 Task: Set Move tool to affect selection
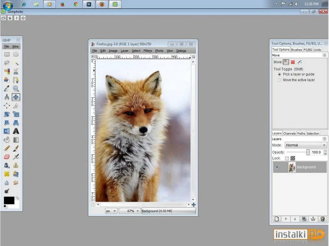[293, 62]
